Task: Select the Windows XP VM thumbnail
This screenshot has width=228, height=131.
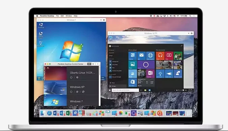Action: click(x=55, y=88)
